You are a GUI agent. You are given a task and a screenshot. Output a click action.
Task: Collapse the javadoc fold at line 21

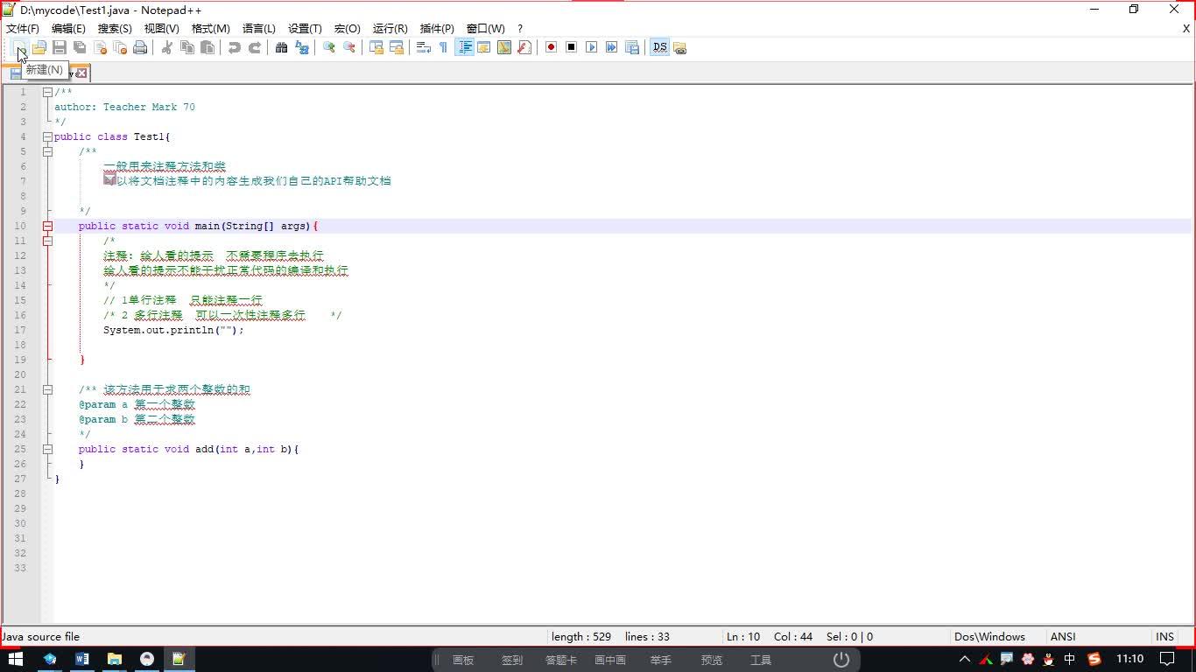click(x=47, y=389)
